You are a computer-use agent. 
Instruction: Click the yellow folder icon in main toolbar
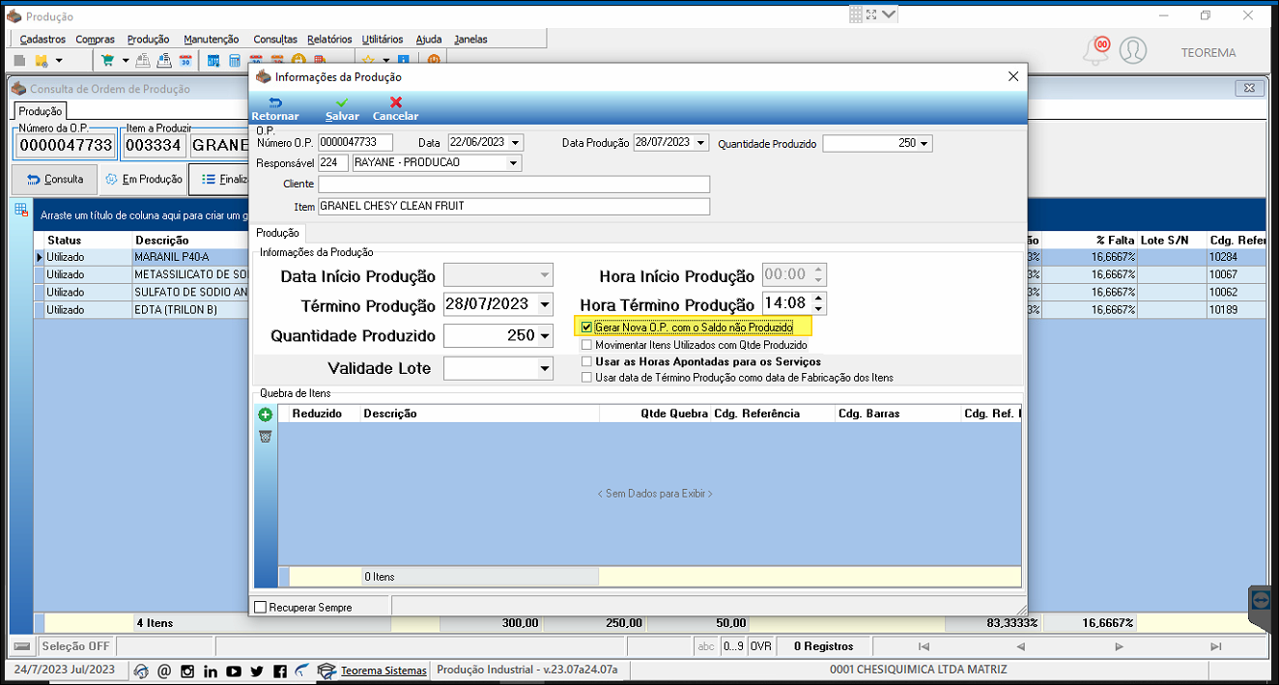click(42, 60)
